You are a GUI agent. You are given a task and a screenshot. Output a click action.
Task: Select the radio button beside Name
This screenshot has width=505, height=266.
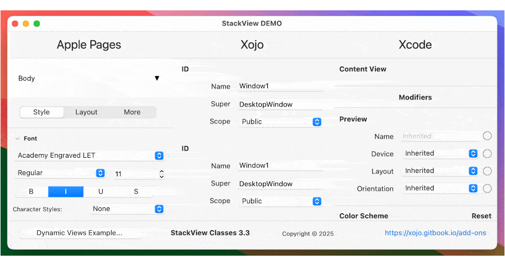click(x=487, y=136)
